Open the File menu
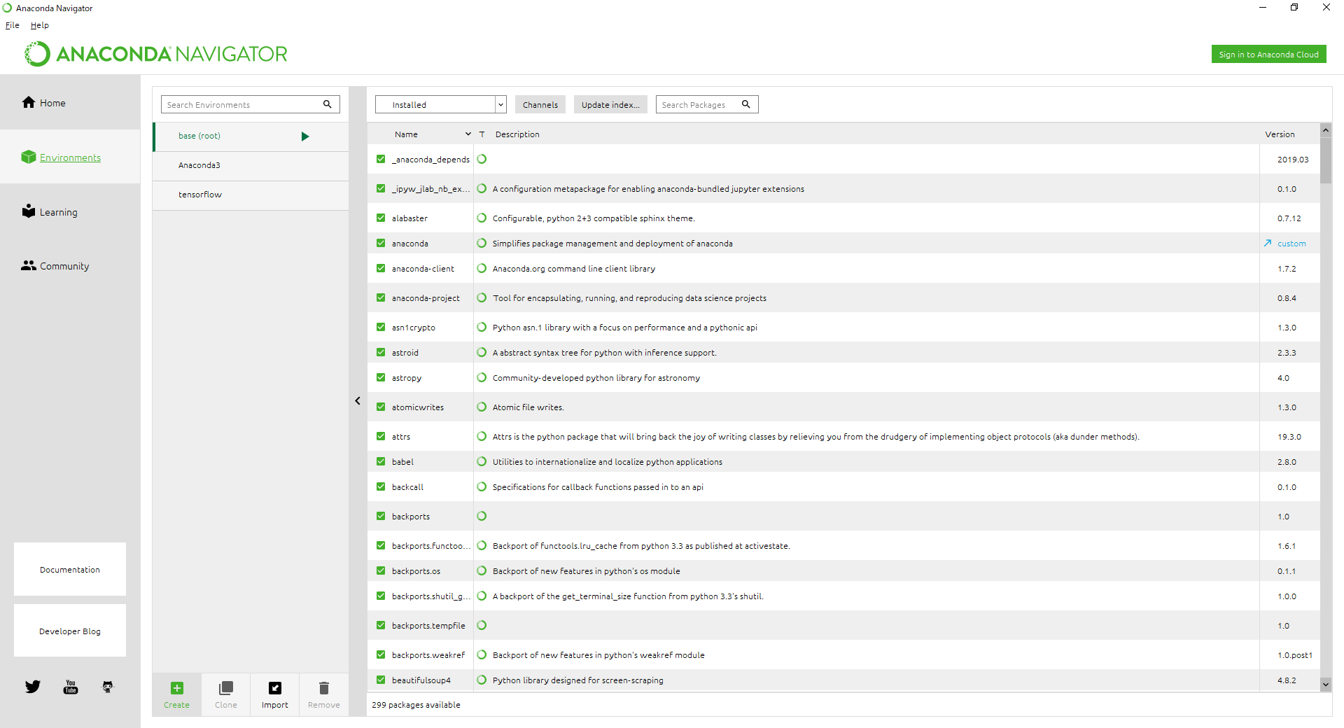Image resolution: width=1344 pixels, height=728 pixels. coord(13,25)
